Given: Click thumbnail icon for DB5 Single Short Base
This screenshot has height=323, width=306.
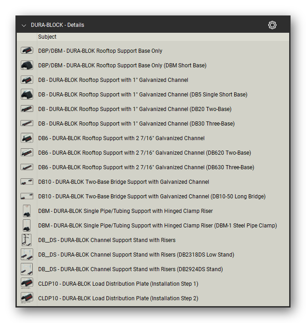Looking at the screenshot, I should pos(27,94).
